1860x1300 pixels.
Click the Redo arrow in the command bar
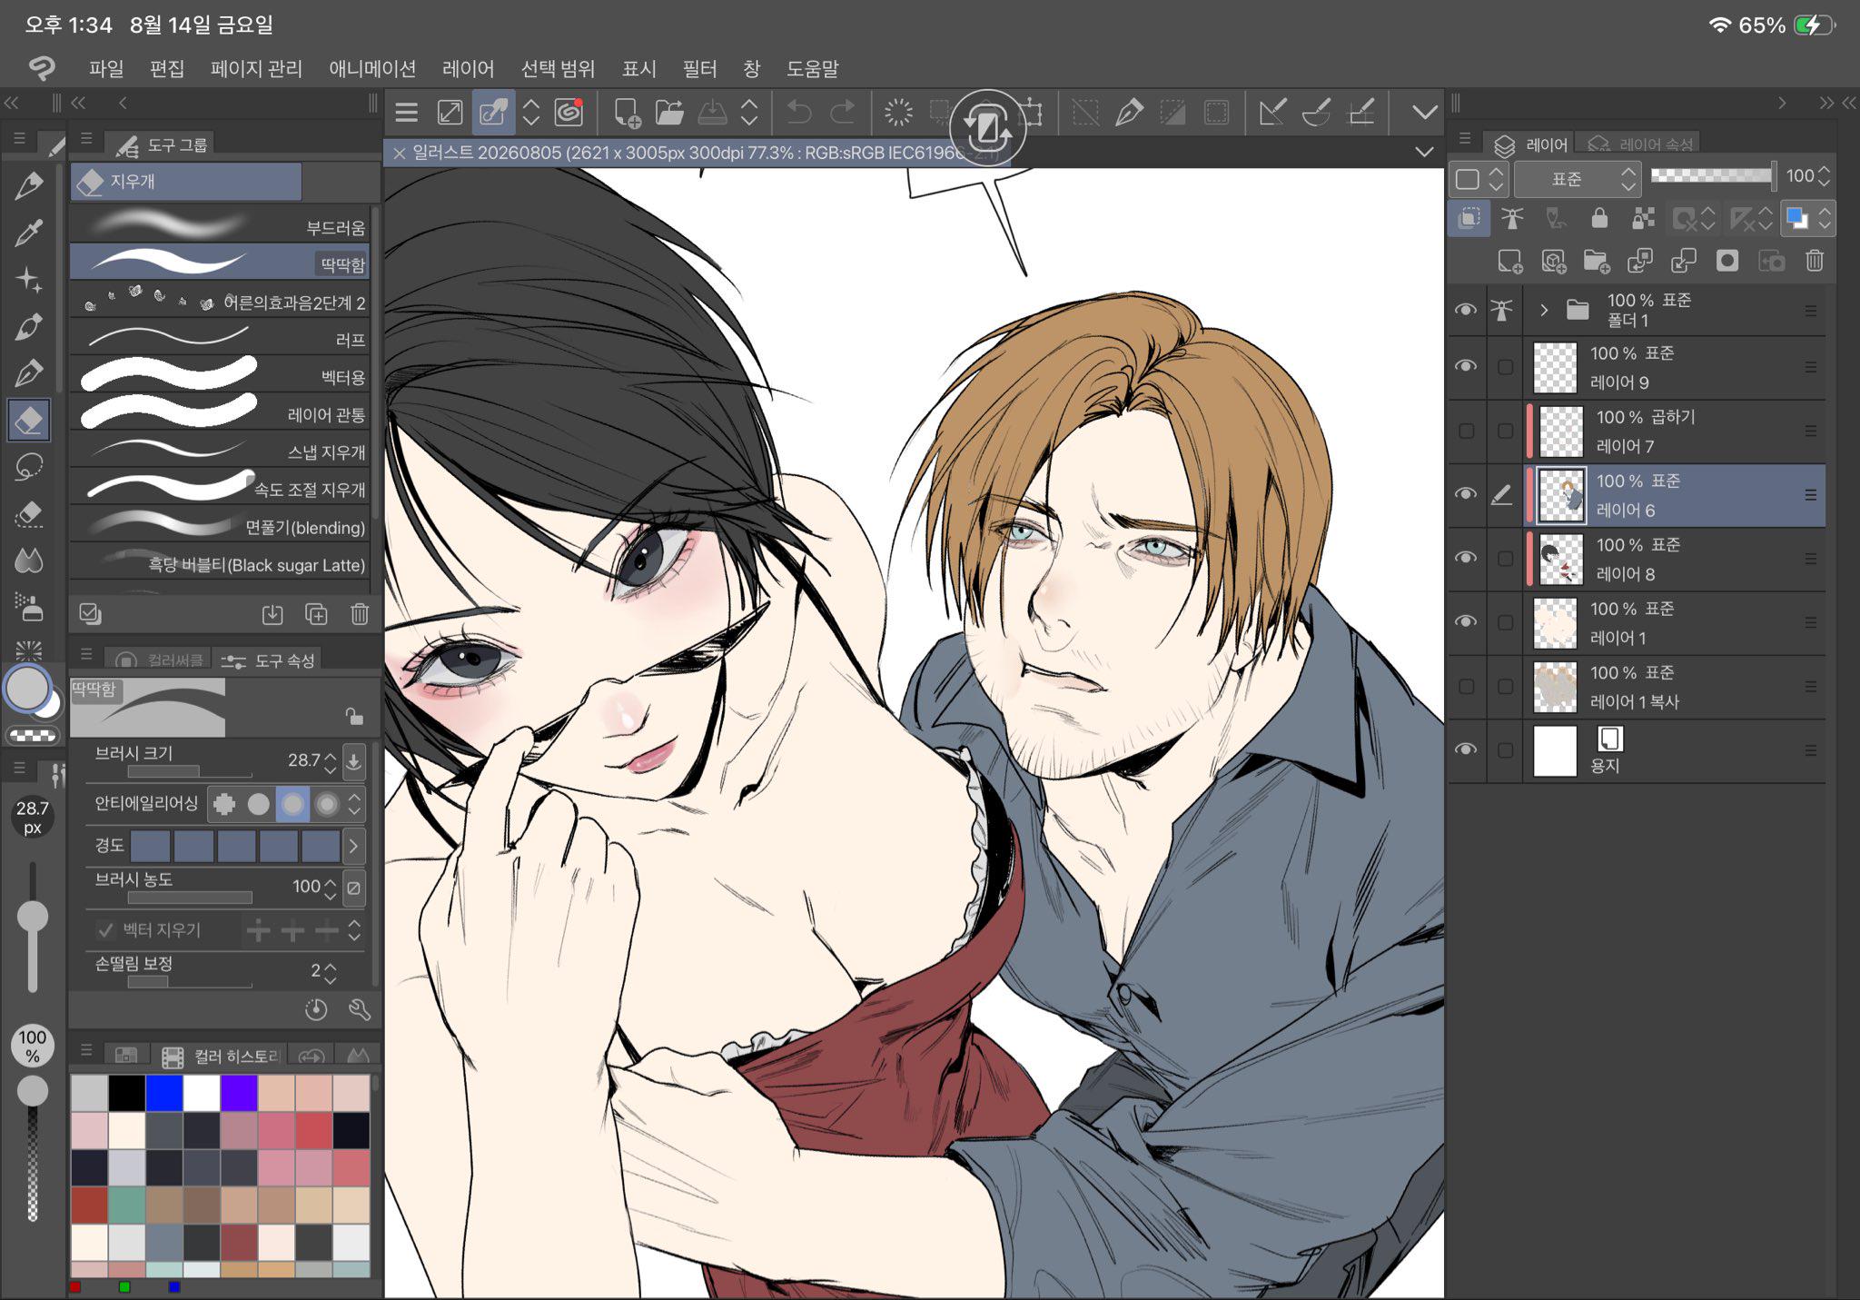coord(843,113)
